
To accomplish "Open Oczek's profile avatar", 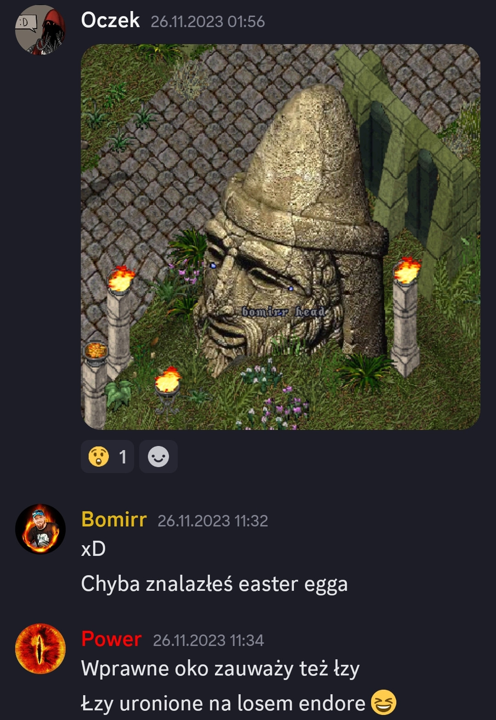I will pos(40,30).
